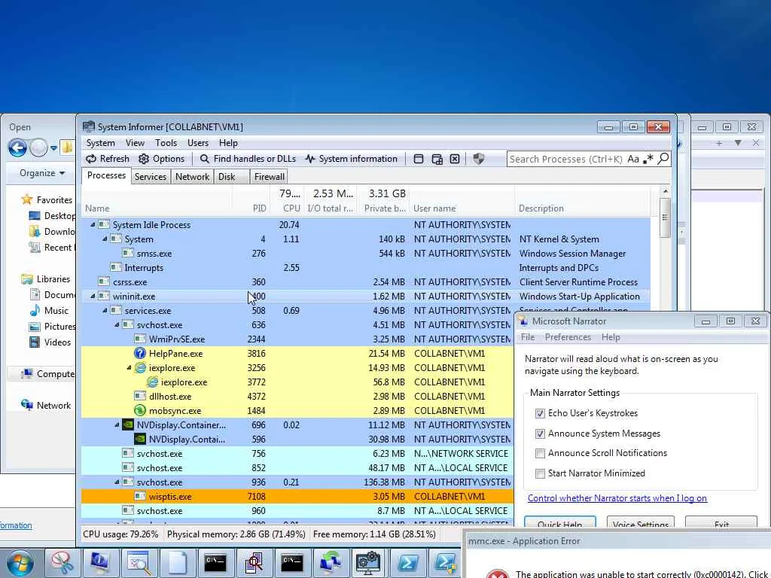Switch to the Firewall tab
Image resolution: width=771 pixels, height=578 pixels.
[269, 177]
